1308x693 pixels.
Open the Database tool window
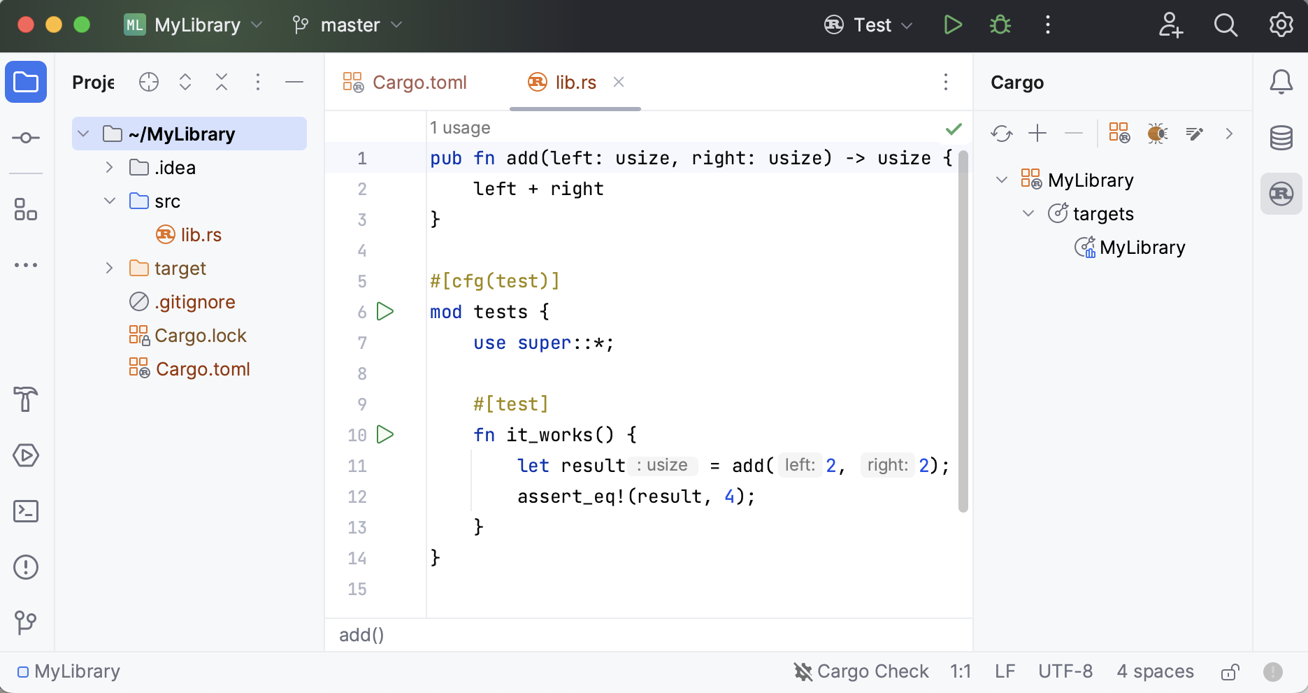[1281, 138]
